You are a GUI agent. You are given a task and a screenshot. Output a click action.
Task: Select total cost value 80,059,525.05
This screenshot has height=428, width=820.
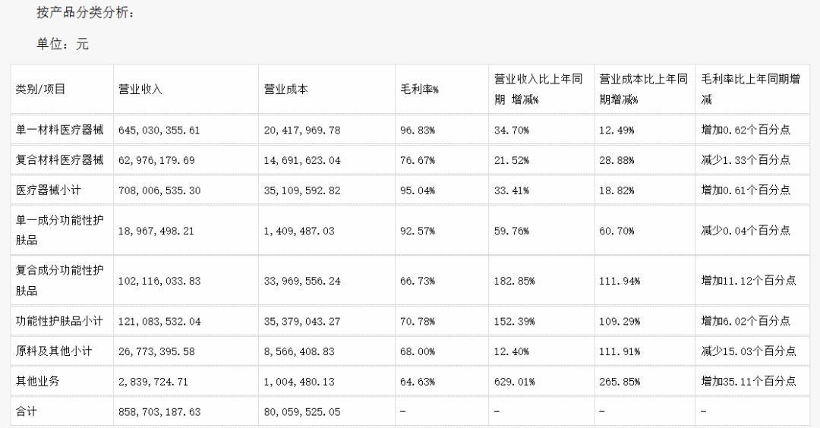coord(302,411)
